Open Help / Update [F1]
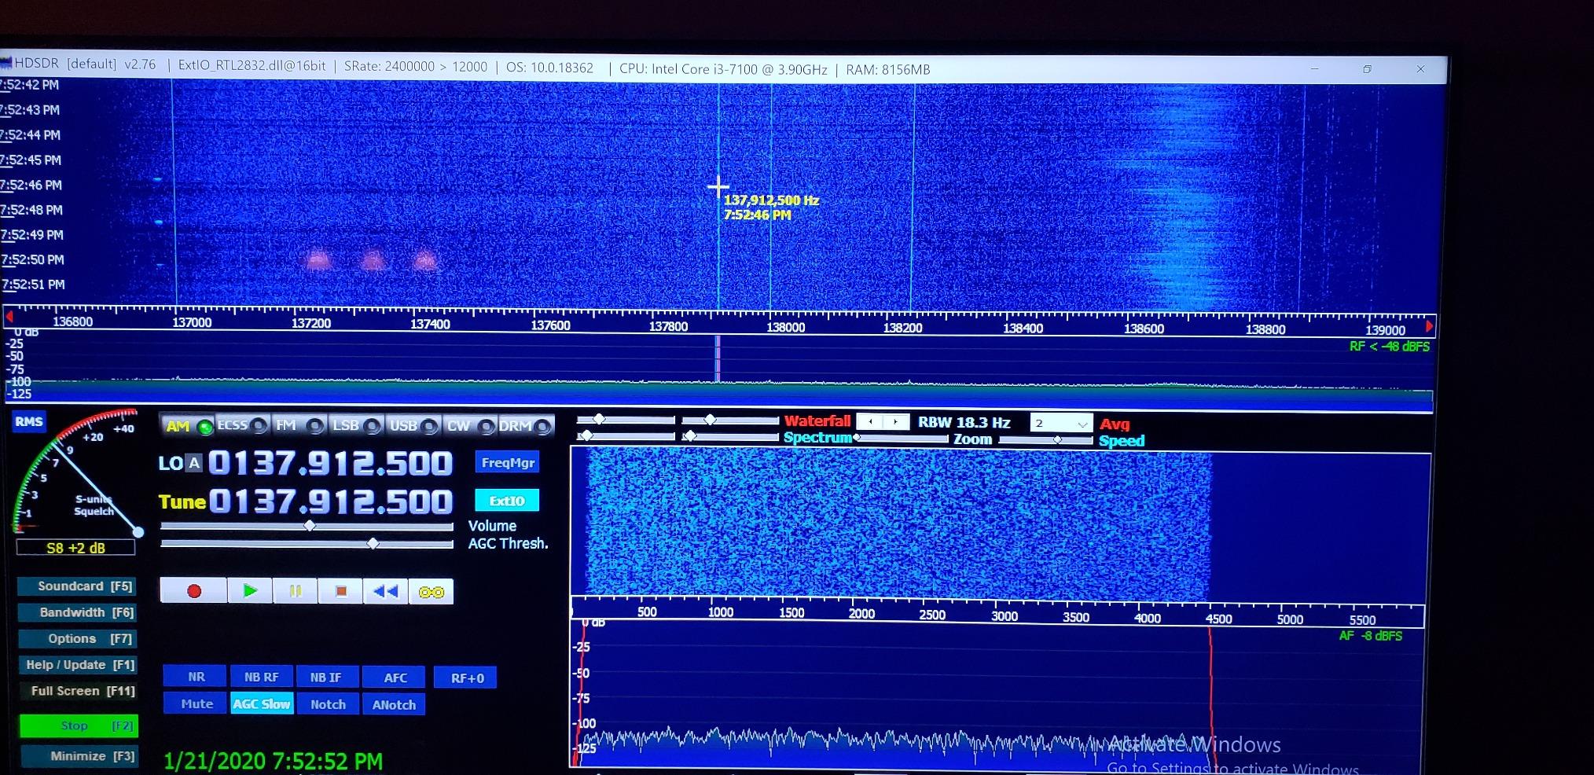Image resolution: width=1594 pixels, height=775 pixels. [x=77, y=665]
